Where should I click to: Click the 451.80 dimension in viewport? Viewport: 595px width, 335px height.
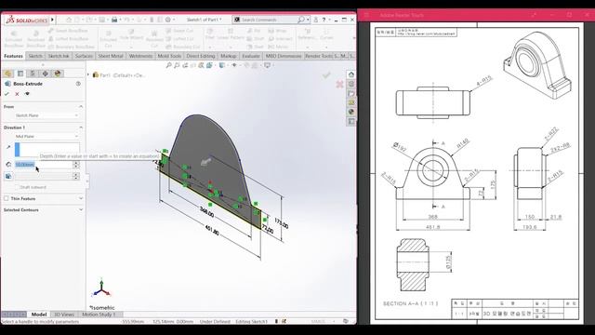pos(212,230)
